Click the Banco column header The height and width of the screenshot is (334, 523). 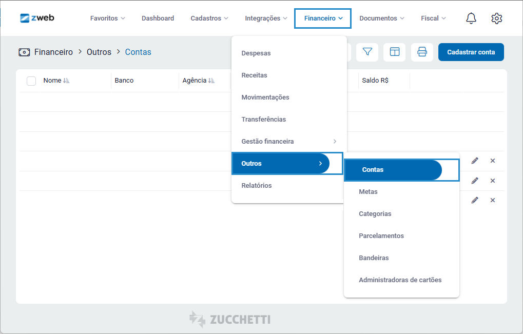(x=124, y=81)
